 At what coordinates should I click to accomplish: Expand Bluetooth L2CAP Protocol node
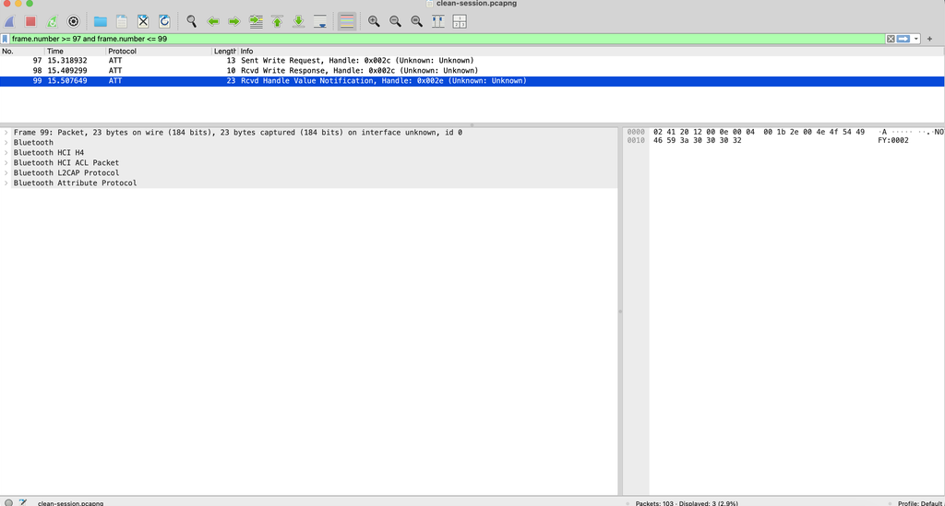tap(6, 172)
